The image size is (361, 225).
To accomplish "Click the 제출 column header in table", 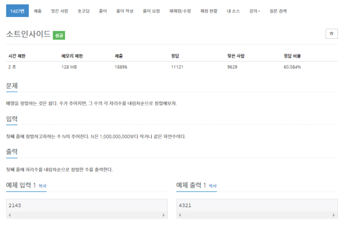I will tap(119, 56).
